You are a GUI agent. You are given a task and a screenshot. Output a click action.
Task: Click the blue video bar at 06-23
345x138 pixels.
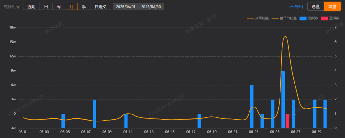[252, 107]
